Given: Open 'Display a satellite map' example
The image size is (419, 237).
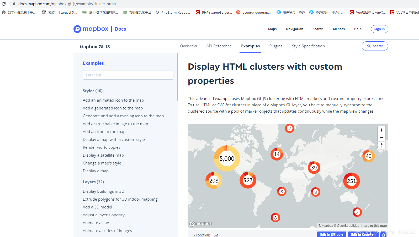Looking at the screenshot, I should 103,155.
